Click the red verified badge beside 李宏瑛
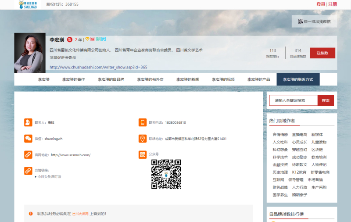 [x=69, y=40]
